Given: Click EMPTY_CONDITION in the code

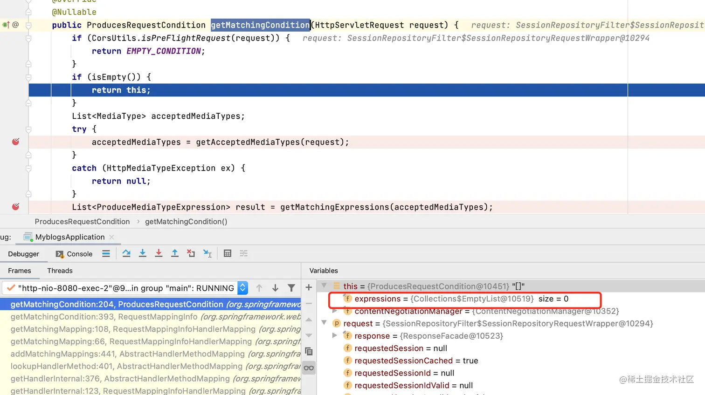Looking at the screenshot, I should click(x=164, y=51).
